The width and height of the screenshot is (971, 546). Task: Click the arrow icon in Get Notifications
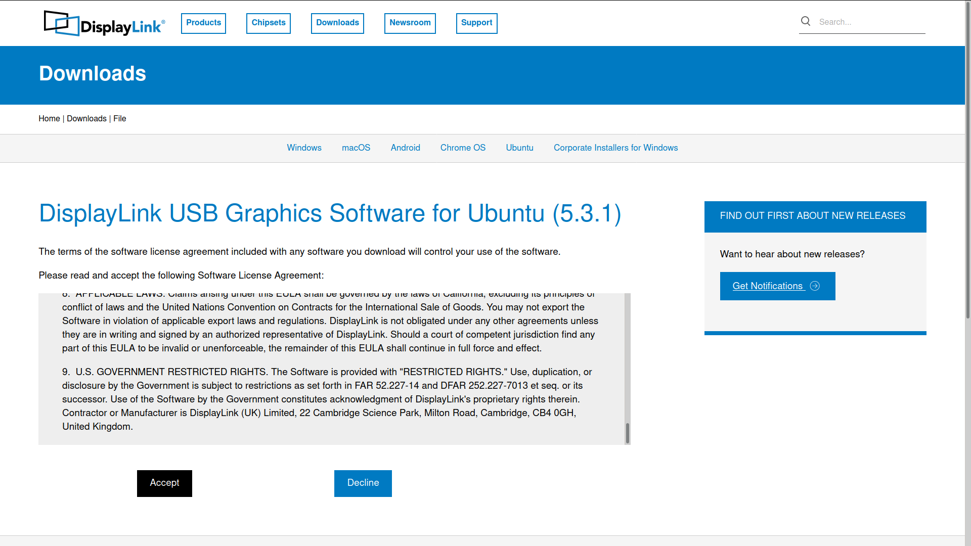pos(815,286)
